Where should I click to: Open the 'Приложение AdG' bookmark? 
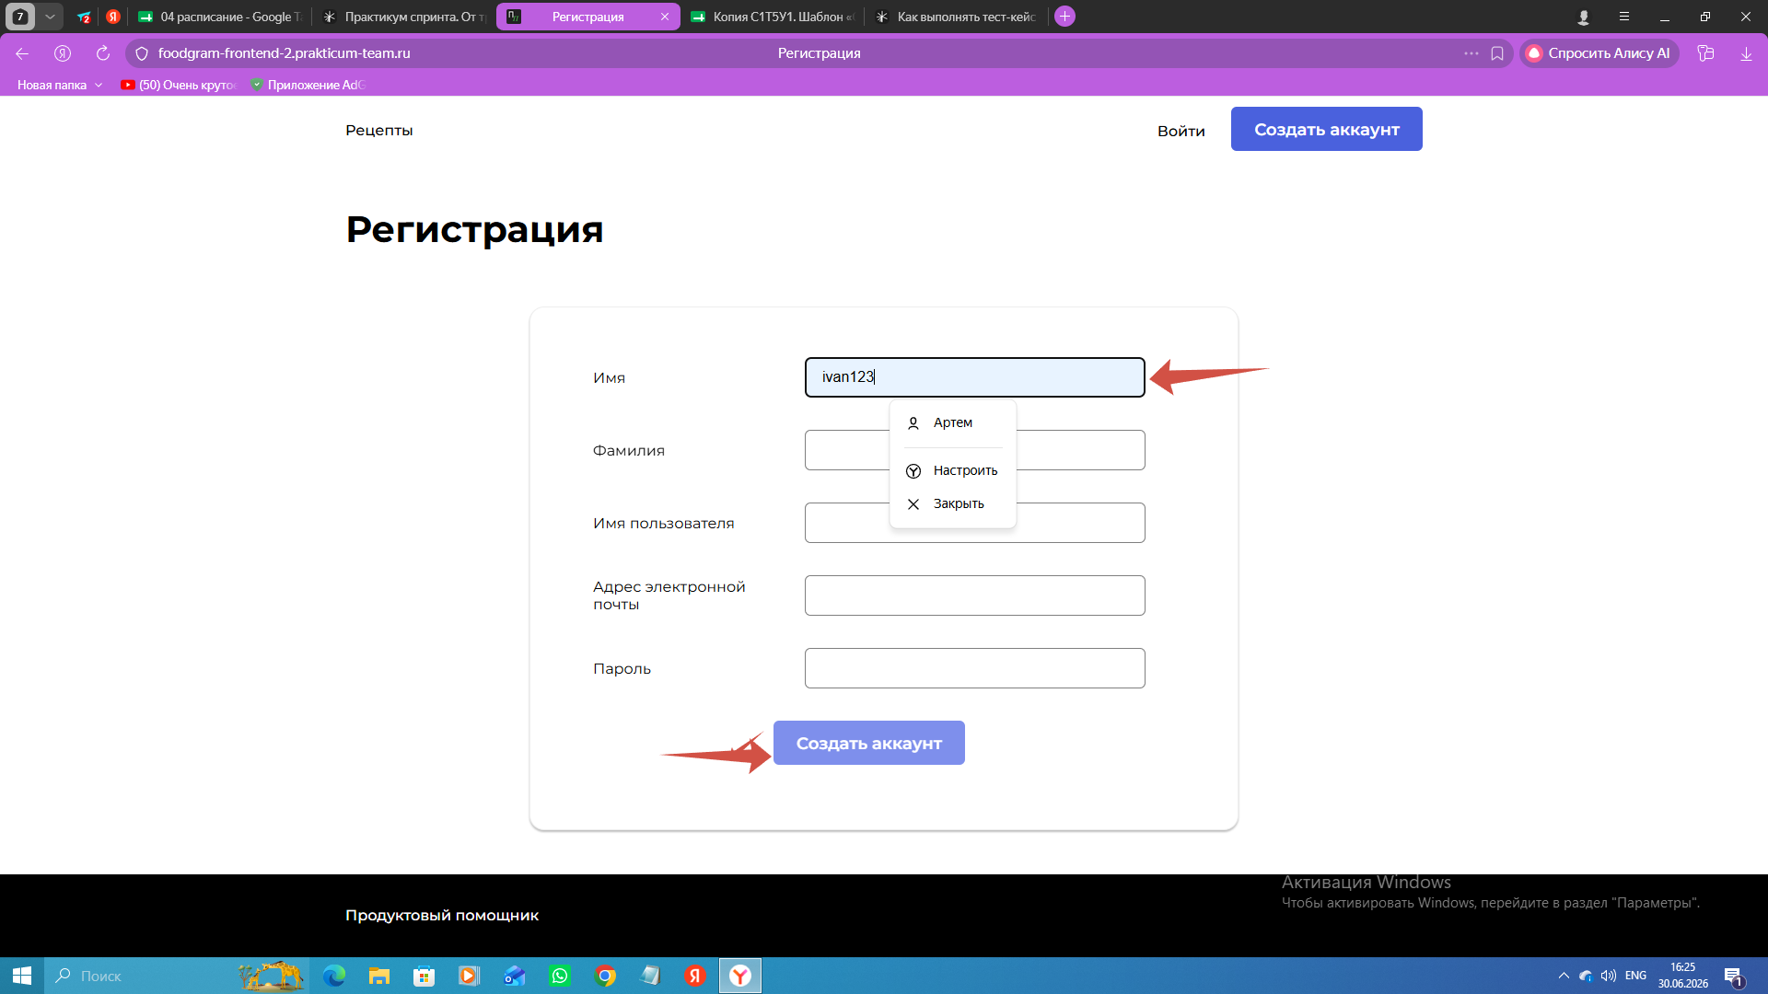point(308,85)
